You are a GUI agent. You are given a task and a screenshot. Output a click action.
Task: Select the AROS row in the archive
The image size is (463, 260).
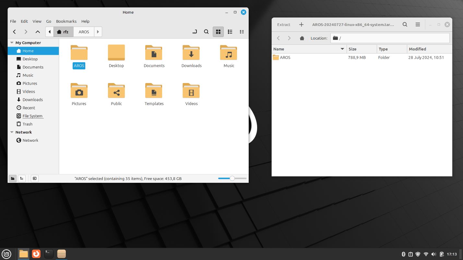362,57
